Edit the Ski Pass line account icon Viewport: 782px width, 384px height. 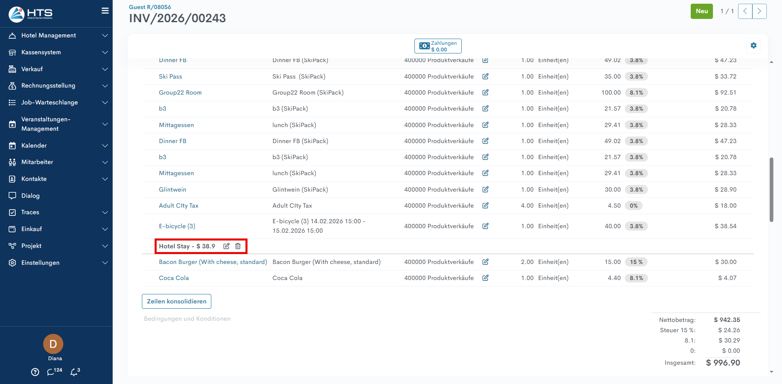[x=485, y=76]
